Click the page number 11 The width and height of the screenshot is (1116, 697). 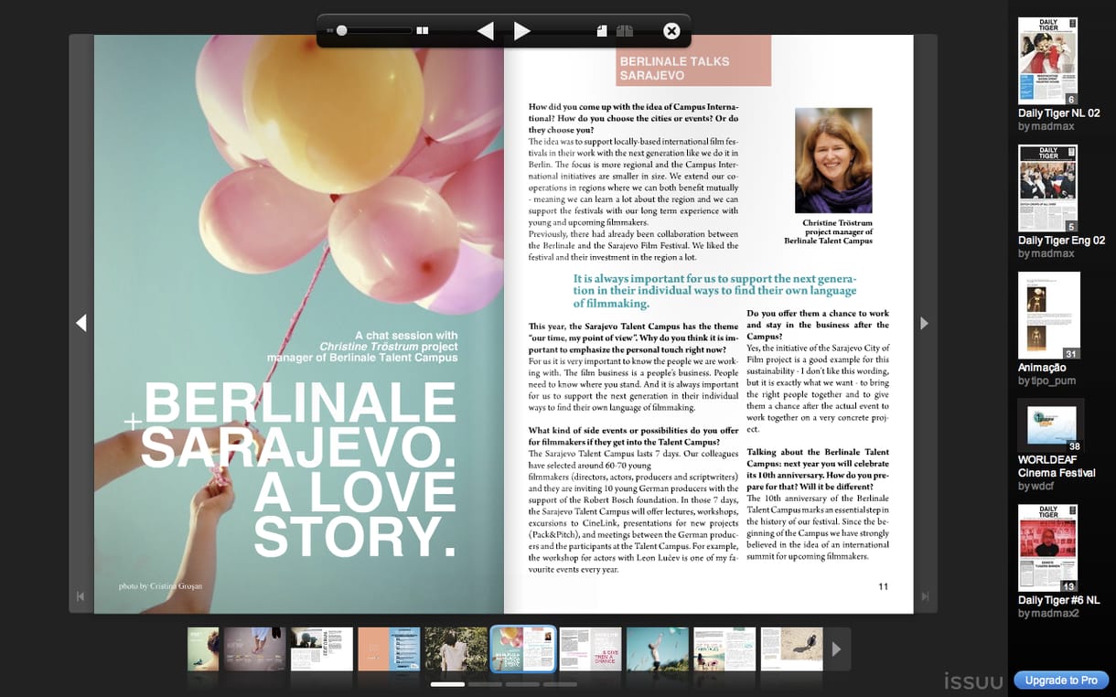tap(883, 586)
